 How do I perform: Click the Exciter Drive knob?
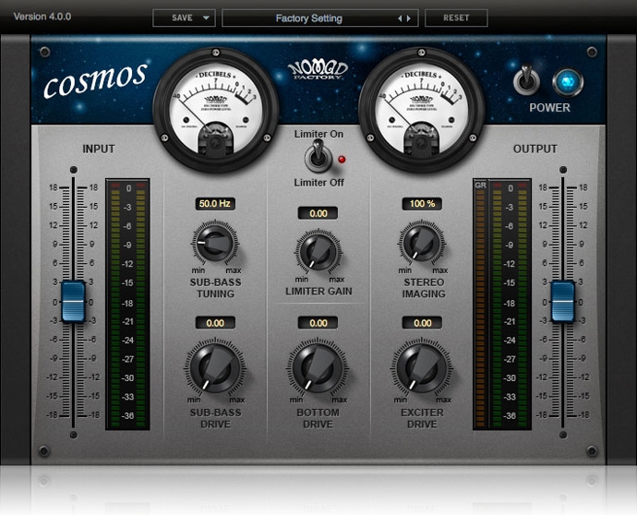[x=422, y=367]
